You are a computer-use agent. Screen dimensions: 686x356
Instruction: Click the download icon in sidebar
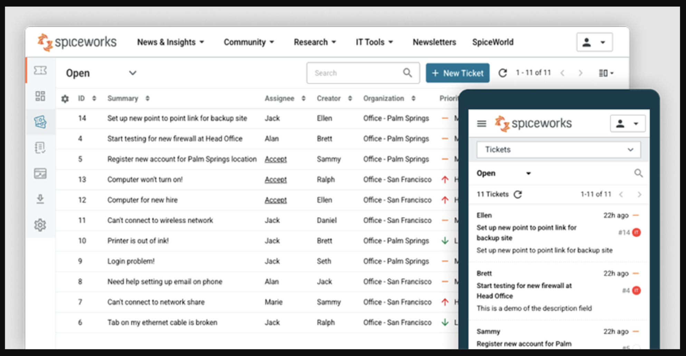tap(40, 199)
